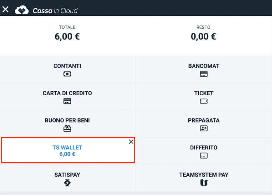
Task: Choose the PREPAGATA payment label
Action: [x=203, y=121]
